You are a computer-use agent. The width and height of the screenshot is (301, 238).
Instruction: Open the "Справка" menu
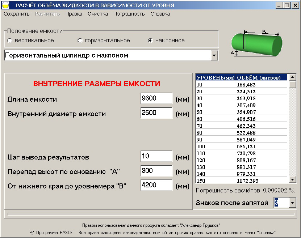point(160,13)
